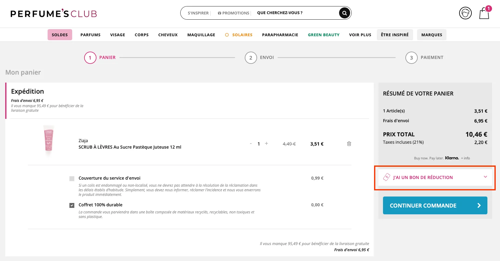Click the MARQUES button

point(432,35)
